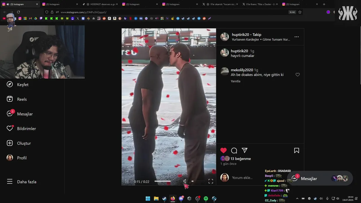This screenshot has height=203, width=361.
Task: Click Takip follow link beside huptirik20
Action: pyautogui.click(x=257, y=35)
